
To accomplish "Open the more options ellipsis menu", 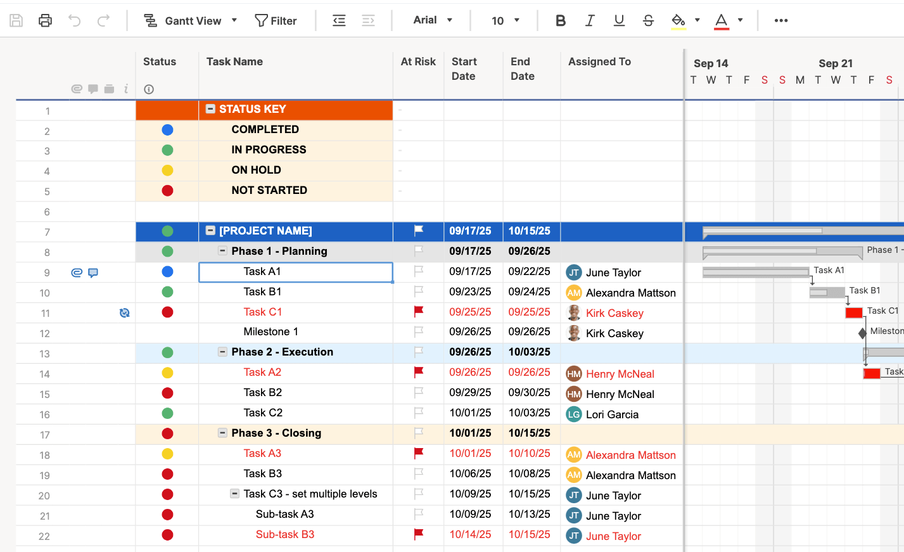I will point(781,20).
